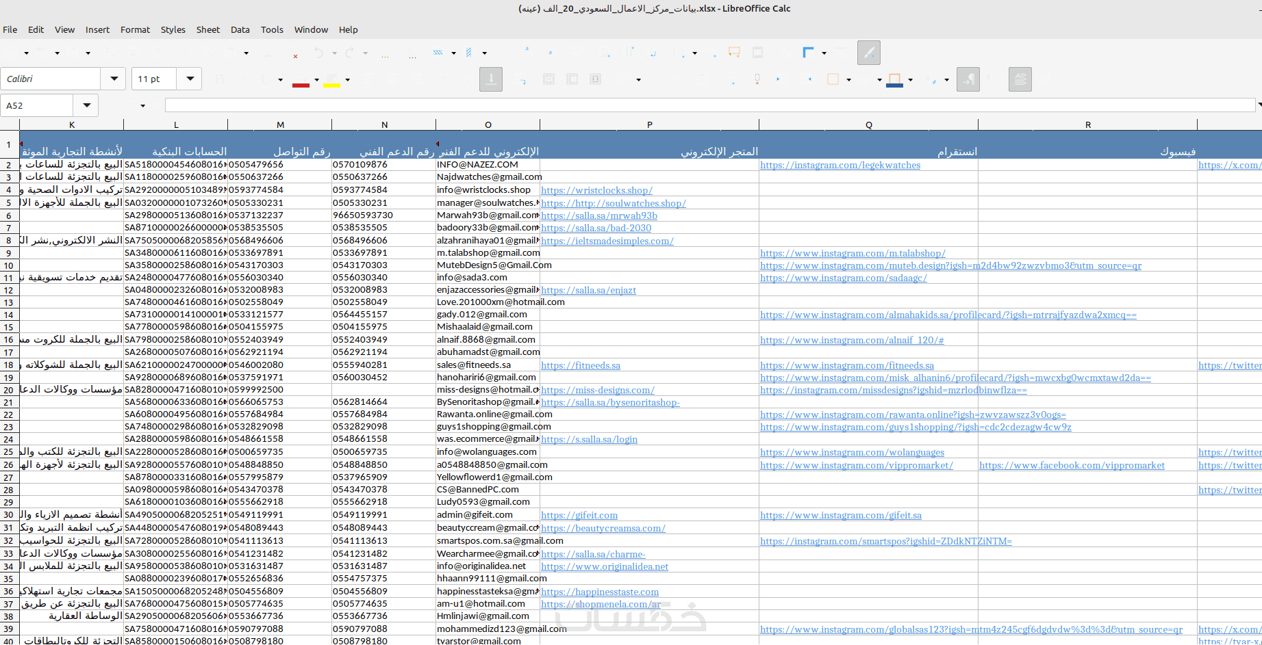
Task: Click the Open document icon
Action: tap(41, 53)
